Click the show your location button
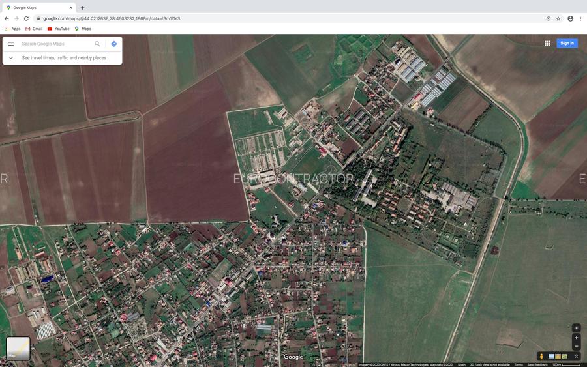587x367 pixels. (576, 328)
